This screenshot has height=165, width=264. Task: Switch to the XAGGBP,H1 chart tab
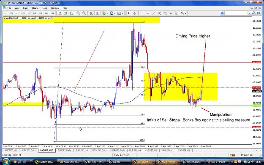point(184,150)
